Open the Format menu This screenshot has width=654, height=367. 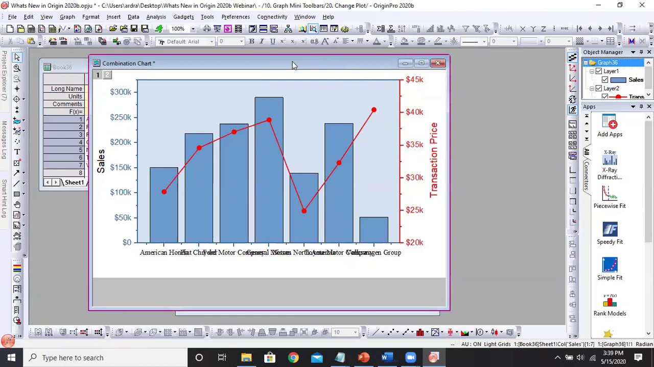coord(90,17)
